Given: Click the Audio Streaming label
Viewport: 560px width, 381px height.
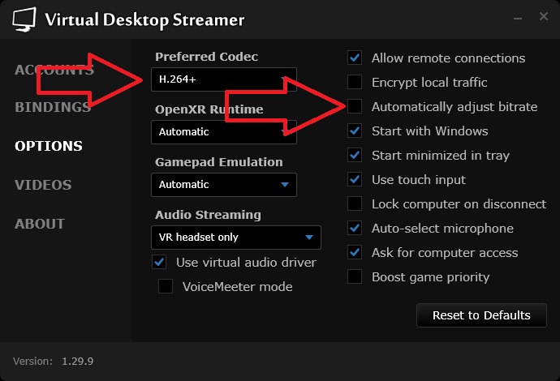Looking at the screenshot, I should pyautogui.click(x=208, y=215).
